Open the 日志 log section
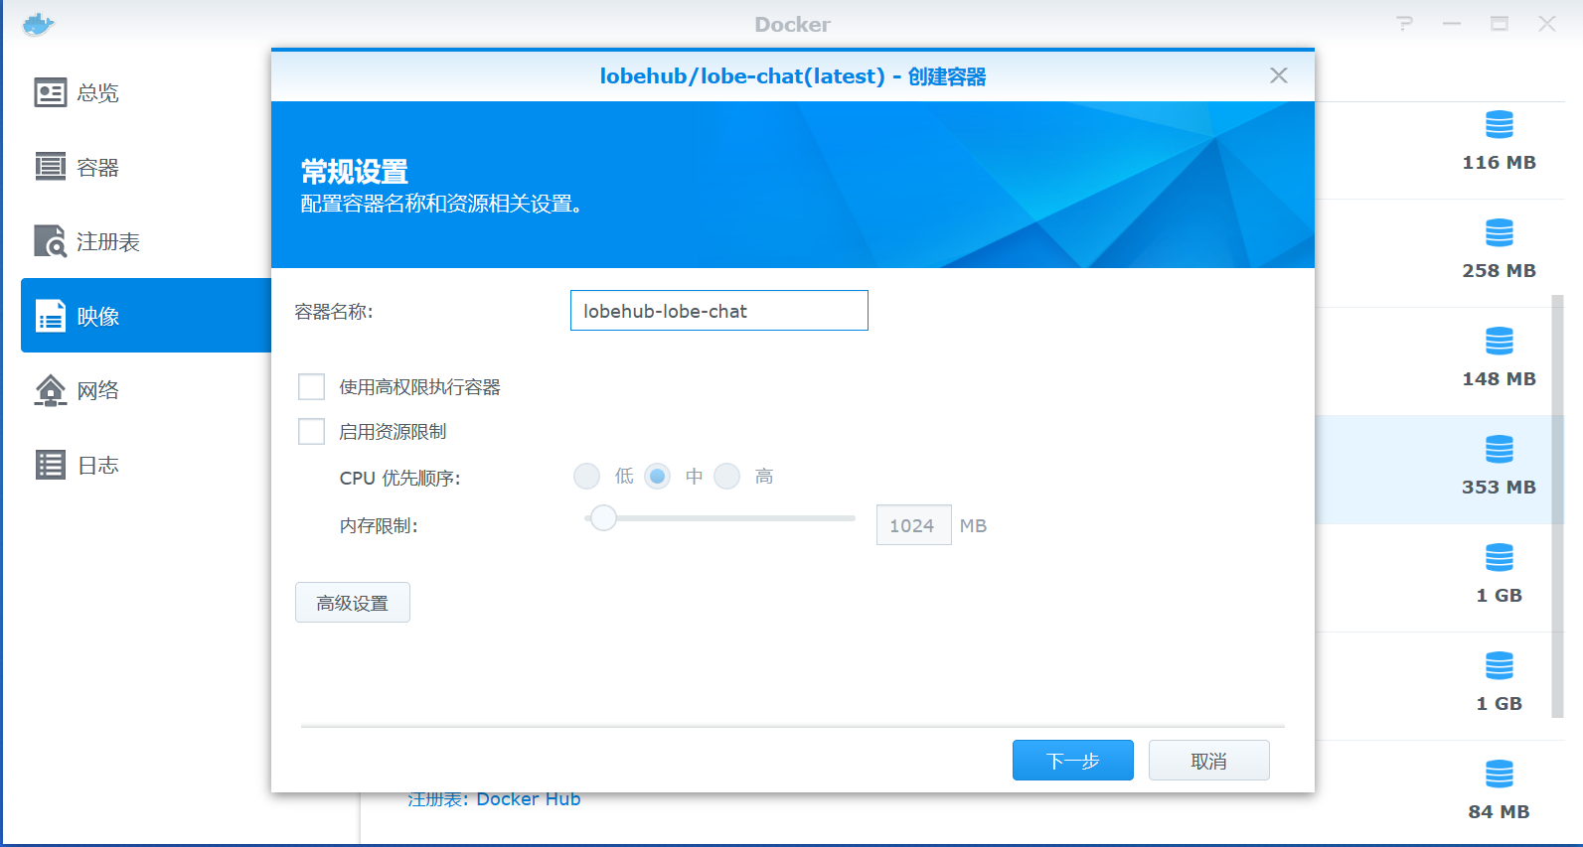Screen dimensions: 1583x847 click(x=50, y=465)
